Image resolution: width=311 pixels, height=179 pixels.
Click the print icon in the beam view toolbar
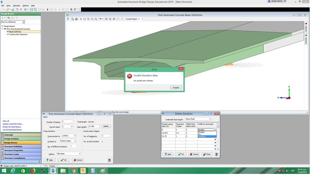(76, 19)
